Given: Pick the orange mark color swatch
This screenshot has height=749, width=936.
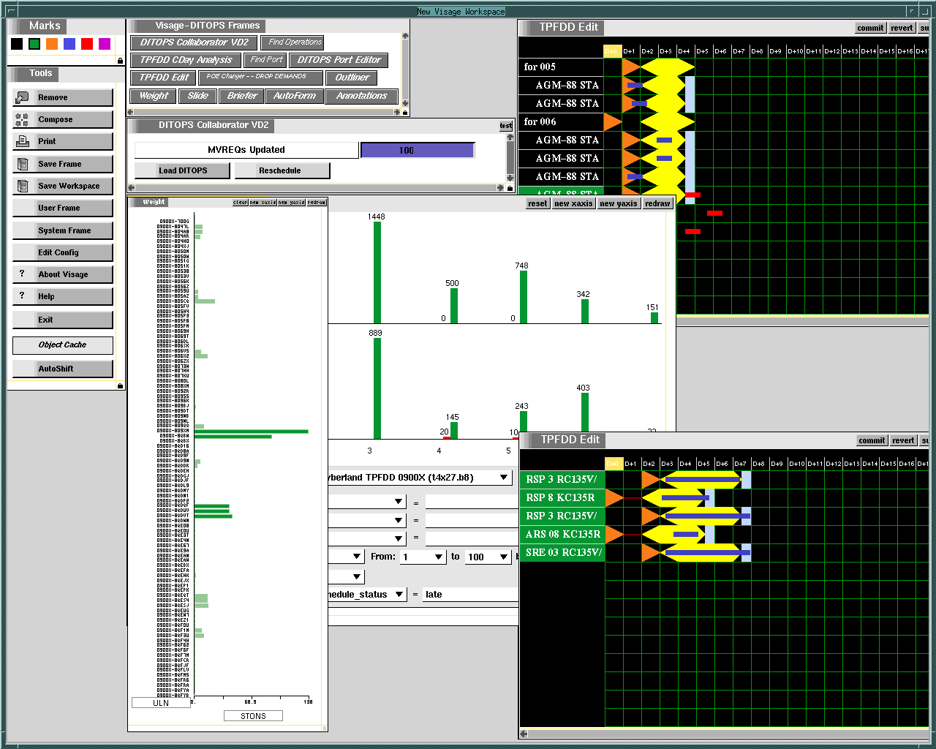Looking at the screenshot, I should 52,44.
